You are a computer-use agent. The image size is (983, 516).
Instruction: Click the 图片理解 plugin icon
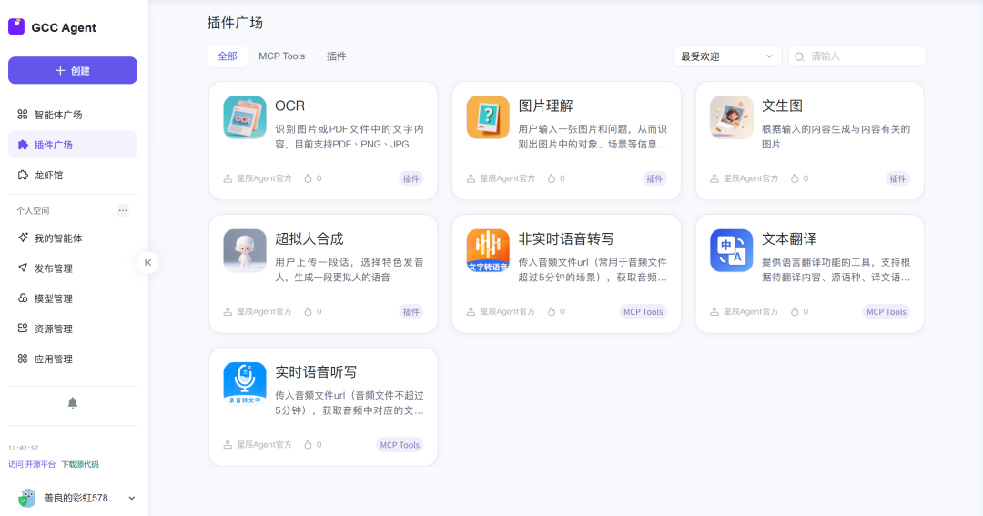(x=488, y=117)
